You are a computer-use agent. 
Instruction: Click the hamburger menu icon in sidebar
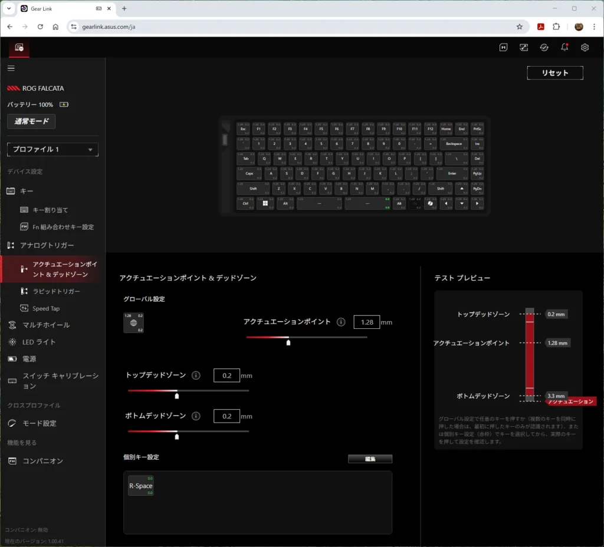pos(11,68)
